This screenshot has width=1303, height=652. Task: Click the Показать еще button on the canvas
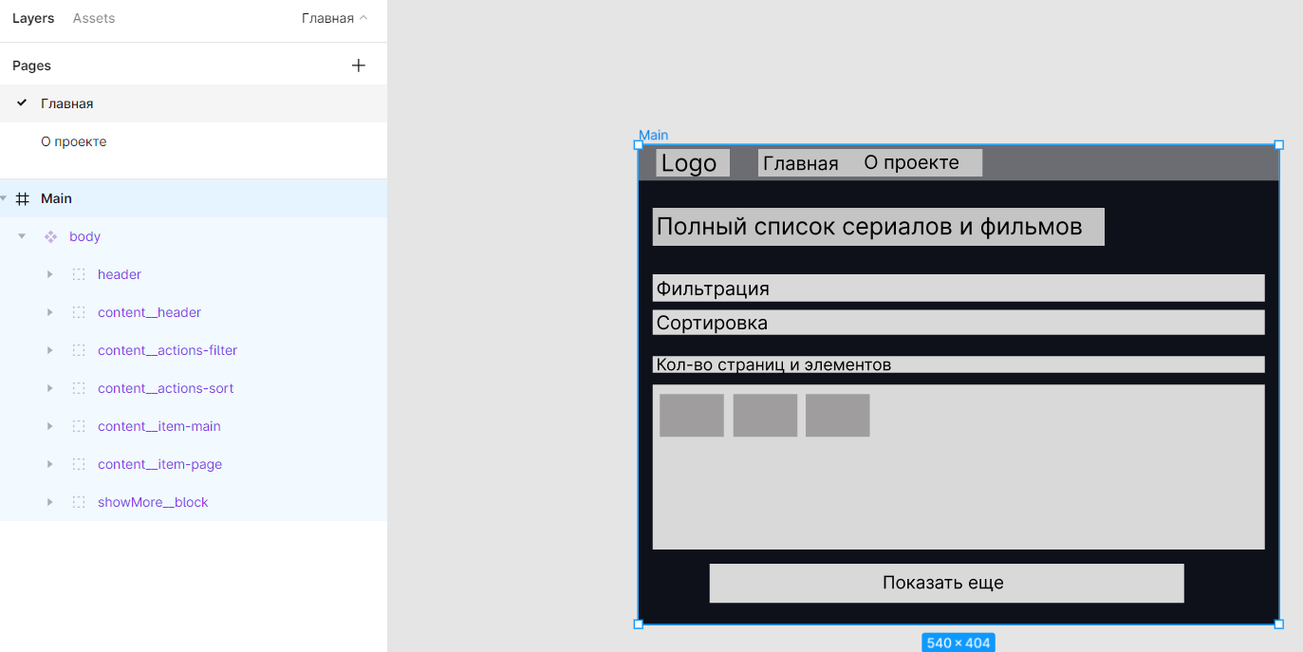[945, 583]
